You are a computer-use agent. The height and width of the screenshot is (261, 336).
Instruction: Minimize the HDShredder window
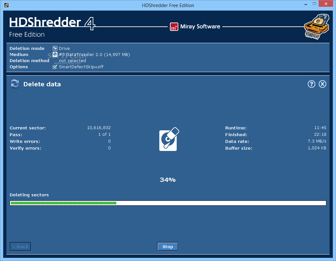click(x=305, y=4)
